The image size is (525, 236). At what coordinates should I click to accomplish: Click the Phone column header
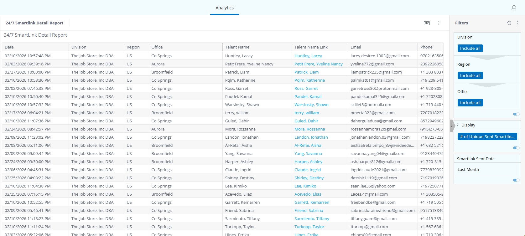pyautogui.click(x=430, y=47)
